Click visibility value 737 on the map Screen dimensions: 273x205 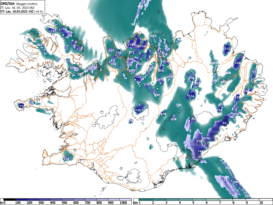pos(80,74)
